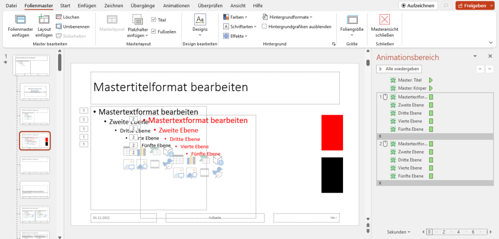This screenshot has width=499, height=239.
Task: Click the Umbenennen icon
Action: [x=58, y=26]
